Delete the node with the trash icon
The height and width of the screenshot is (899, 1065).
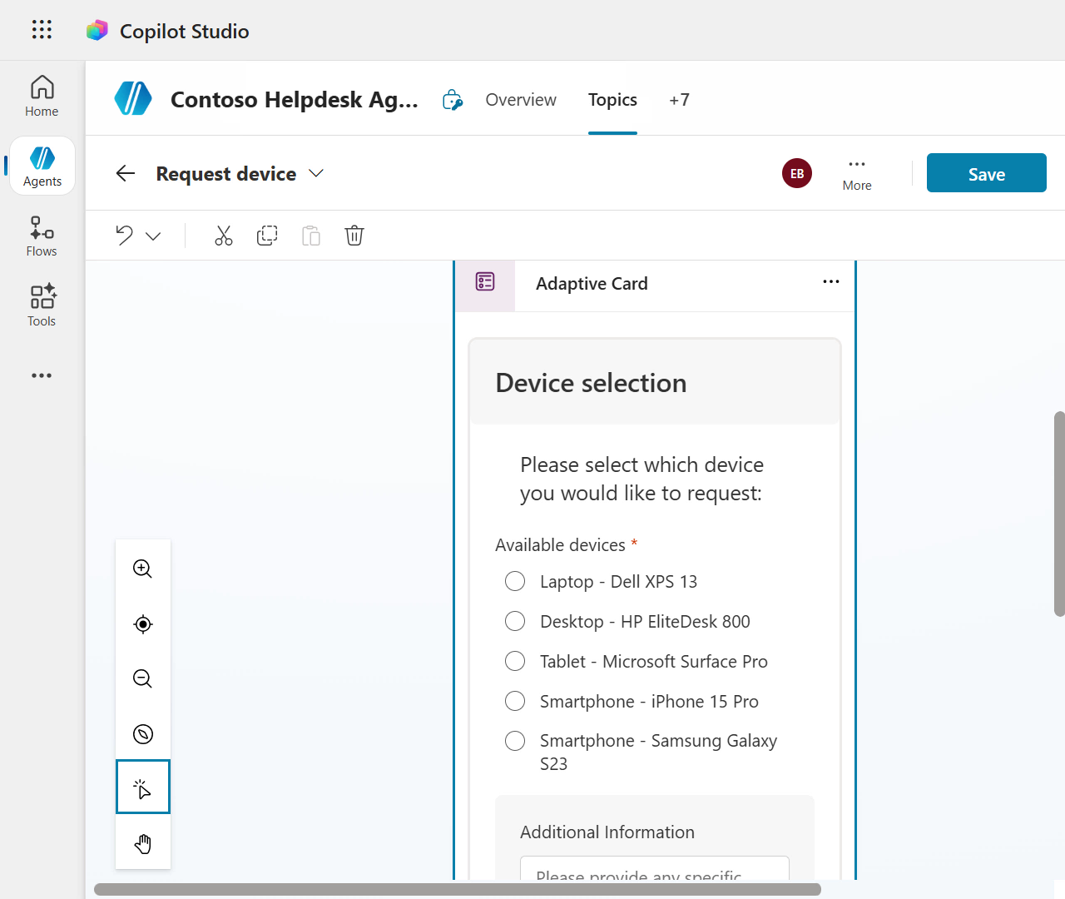click(x=354, y=236)
